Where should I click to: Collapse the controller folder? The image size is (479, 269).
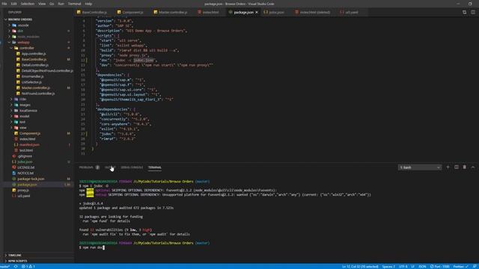[x=27, y=48]
